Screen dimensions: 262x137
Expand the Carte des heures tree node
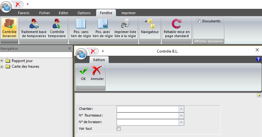[2, 67]
